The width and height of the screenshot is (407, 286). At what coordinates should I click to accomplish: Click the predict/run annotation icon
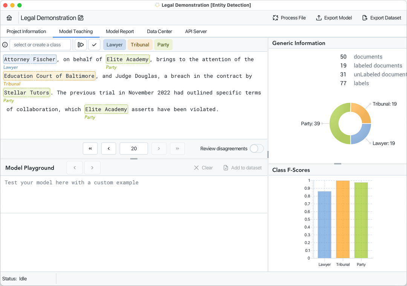pyautogui.click(x=81, y=44)
